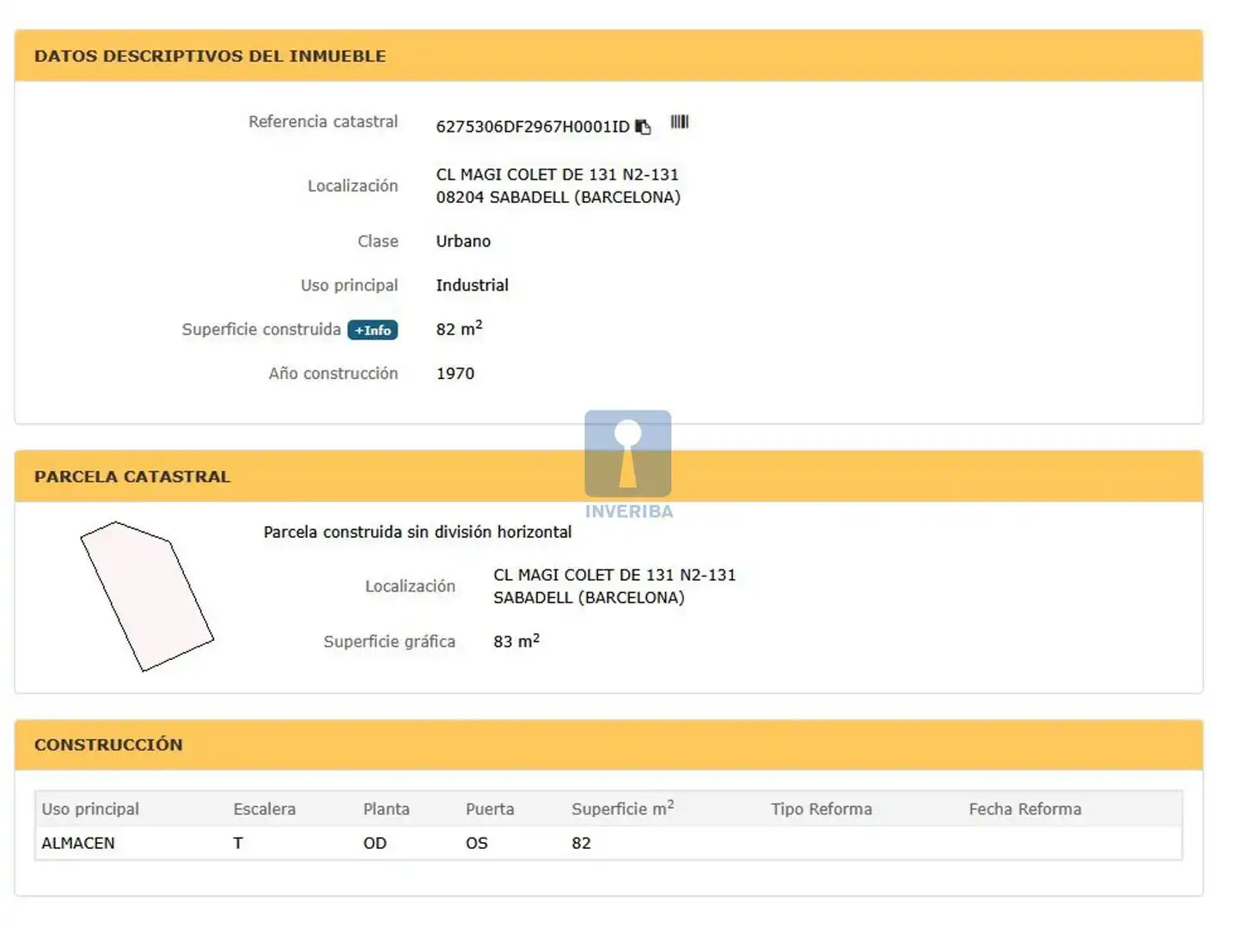
Task: Click the Año construcción label
Action: click(x=333, y=374)
